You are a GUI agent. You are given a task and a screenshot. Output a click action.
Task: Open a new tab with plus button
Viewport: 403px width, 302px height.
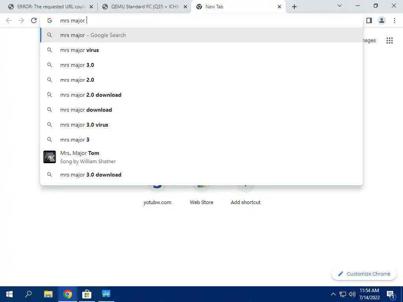click(294, 7)
